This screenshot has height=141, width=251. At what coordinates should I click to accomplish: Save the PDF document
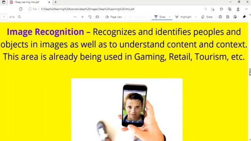tap(227, 17)
